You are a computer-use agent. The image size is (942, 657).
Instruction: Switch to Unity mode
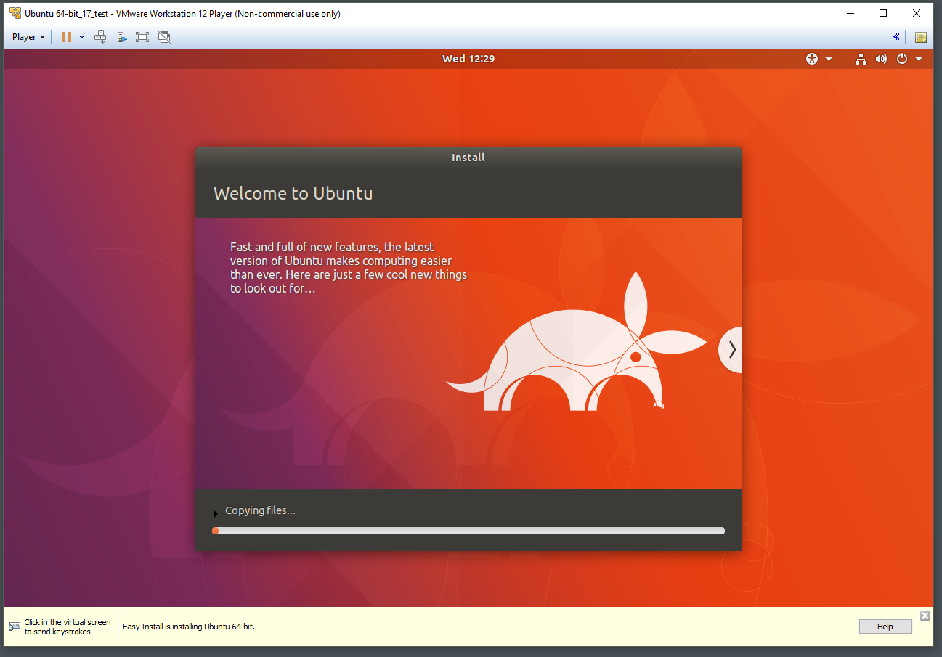[164, 37]
